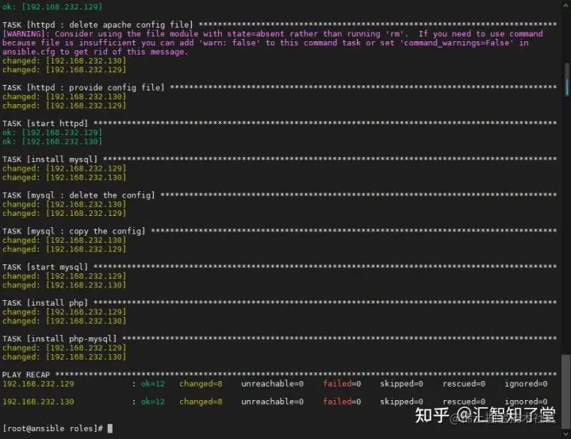This screenshot has height=439, width=571.
Task: Select changed 192.168.232.130 under install mysql
Action: [x=64, y=177]
